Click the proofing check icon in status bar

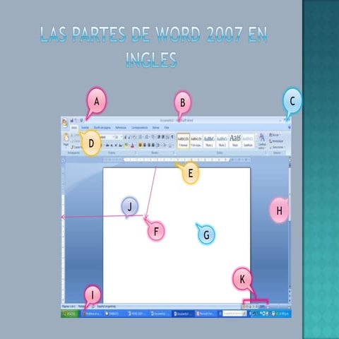(93, 307)
